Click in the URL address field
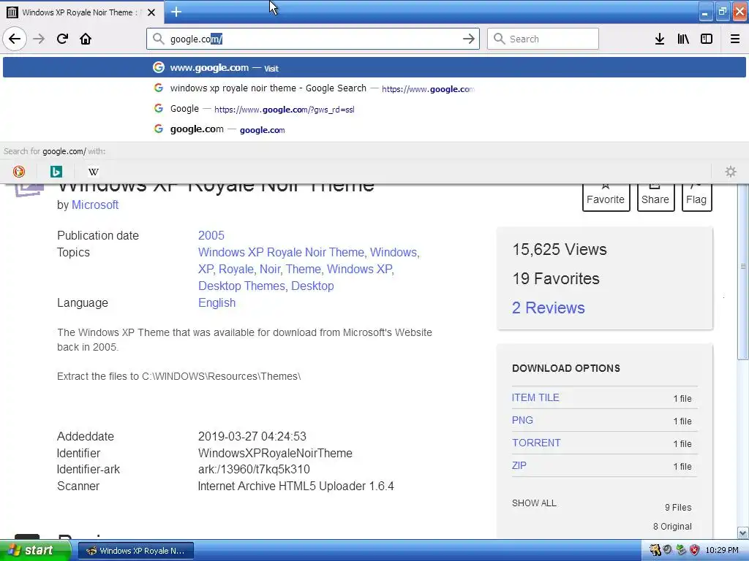The width and height of the screenshot is (749, 561). tap(313, 39)
